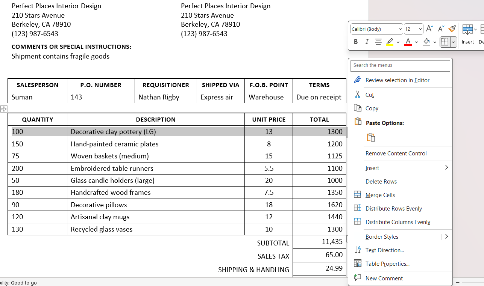484x286 pixels.
Task: Open the highlight color dropdown arrow
Action: point(398,42)
